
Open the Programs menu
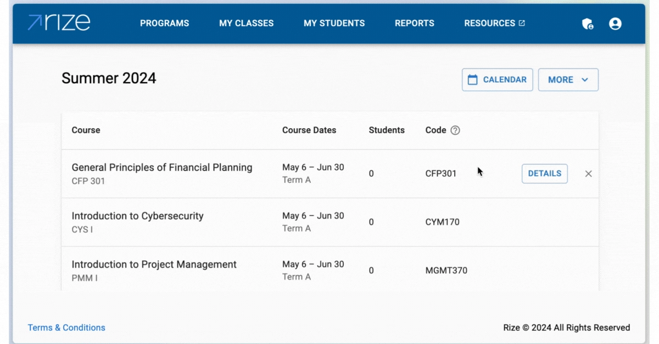pos(164,23)
